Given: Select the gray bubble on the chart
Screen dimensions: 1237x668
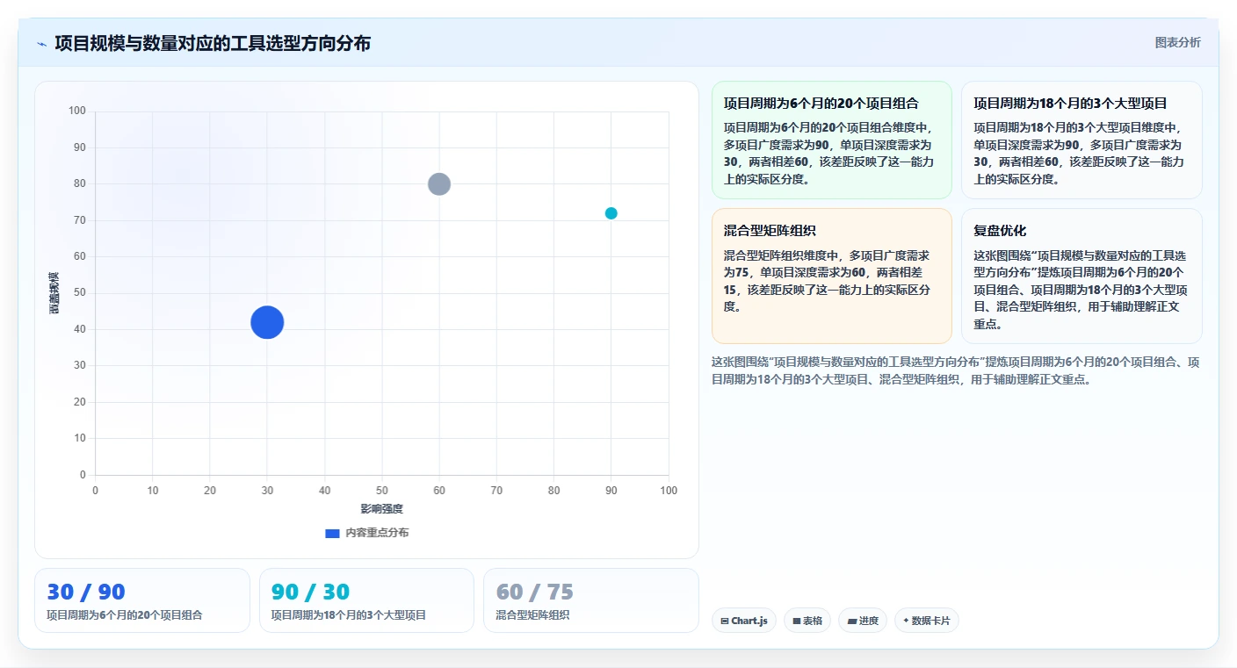Looking at the screenshot, I should (439, 184).
